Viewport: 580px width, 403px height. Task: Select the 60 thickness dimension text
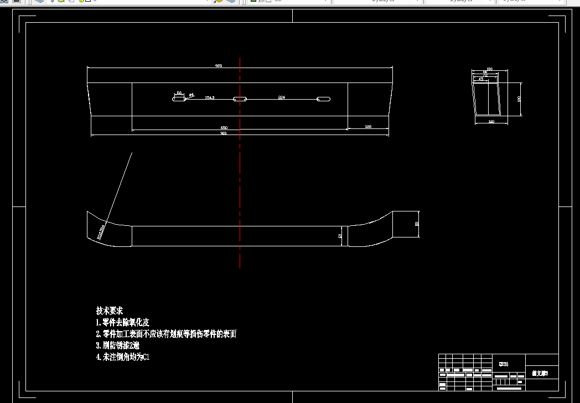click(340, 236)
